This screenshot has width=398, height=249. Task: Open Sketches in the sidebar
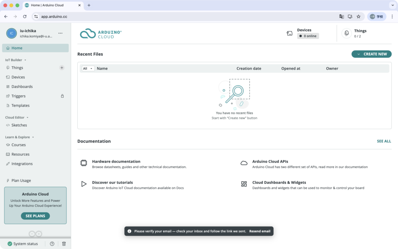[19, 125]
